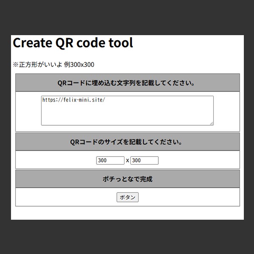This screenshot has height=254, width=254.
Task: Click the height field right of x
Action: point(144,160)
